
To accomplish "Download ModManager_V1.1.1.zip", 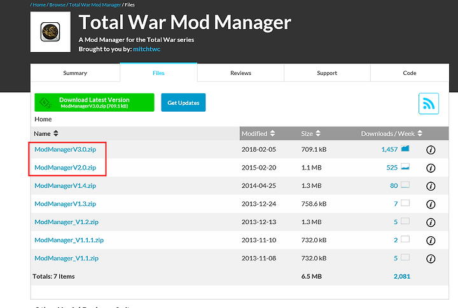I will tap(69, 240).
